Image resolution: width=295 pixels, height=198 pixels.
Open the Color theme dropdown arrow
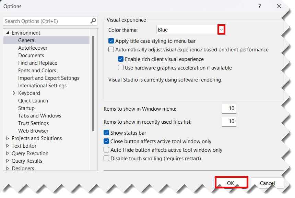tap(222, 30)
